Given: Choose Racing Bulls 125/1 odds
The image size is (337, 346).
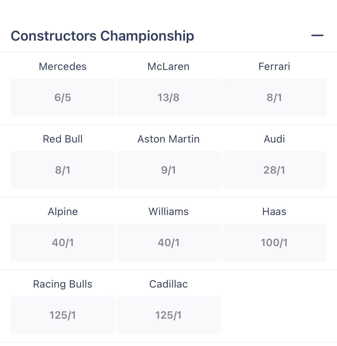Looking at the screenshot, I should click(63, 315).
